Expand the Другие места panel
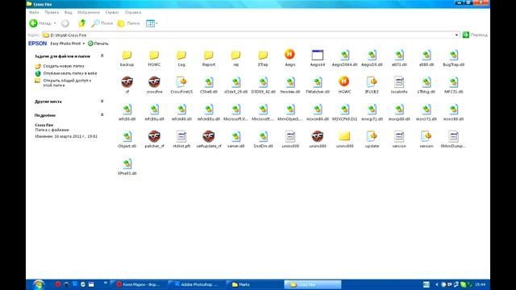Image resolution: width=516 pixels, height=290 pixels. pyautogui.click(x=102, y=101)
